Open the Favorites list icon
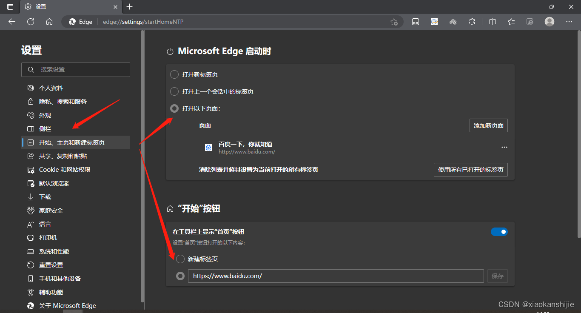Viewport: 581px width, 313px height. (511, 22)
